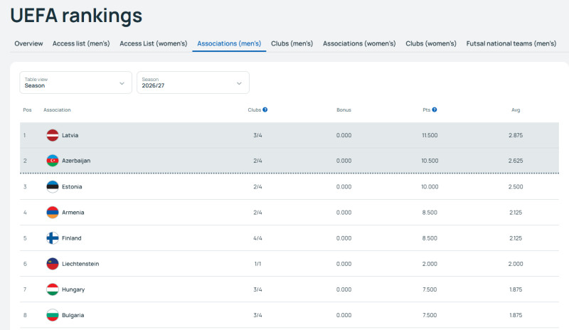Open the Azerbaijan association link
569x330 pixels.
click(76, 161)
